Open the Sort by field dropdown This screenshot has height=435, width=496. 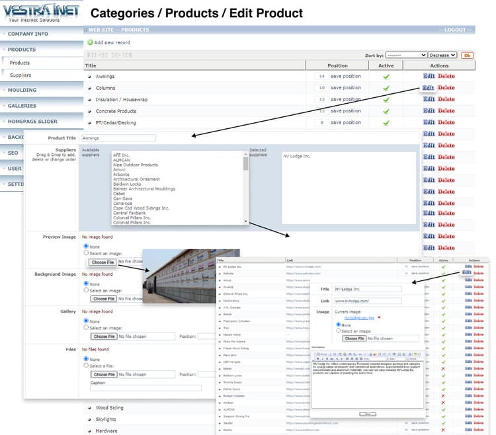click(x=406, y=55)
